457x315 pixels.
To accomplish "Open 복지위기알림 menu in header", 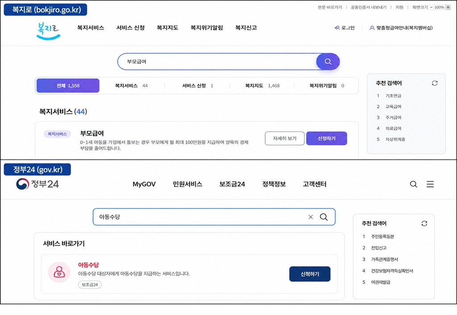I will [207, 28].
